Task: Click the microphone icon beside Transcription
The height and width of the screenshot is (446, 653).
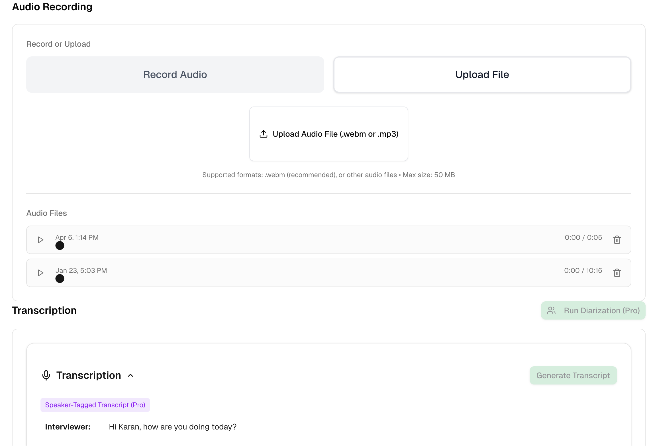Action: tap(46, 375)
